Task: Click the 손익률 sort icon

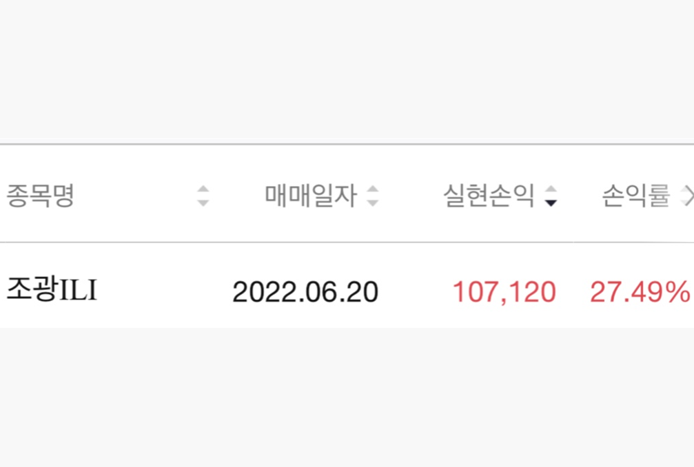Action: pos(686,196)
